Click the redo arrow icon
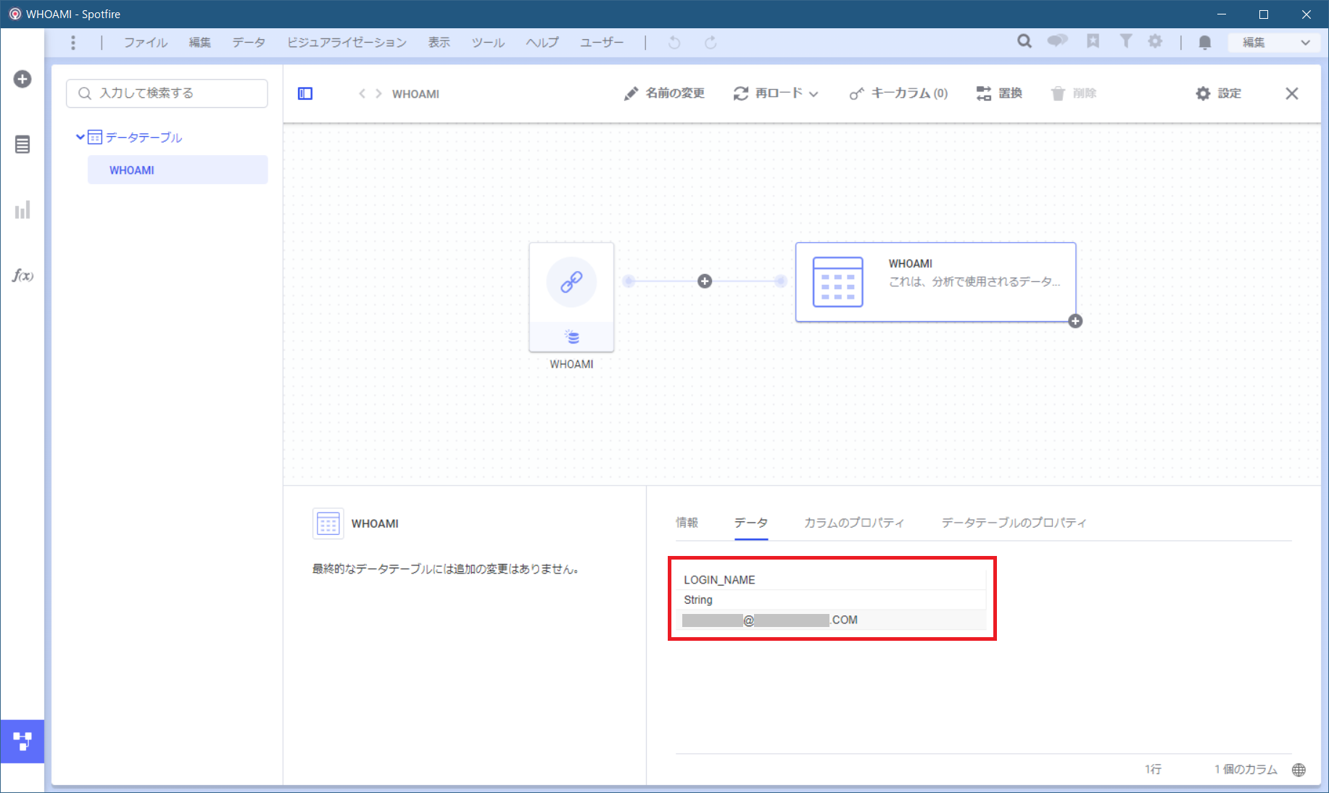1329x793 pixels. coord(711,43)
